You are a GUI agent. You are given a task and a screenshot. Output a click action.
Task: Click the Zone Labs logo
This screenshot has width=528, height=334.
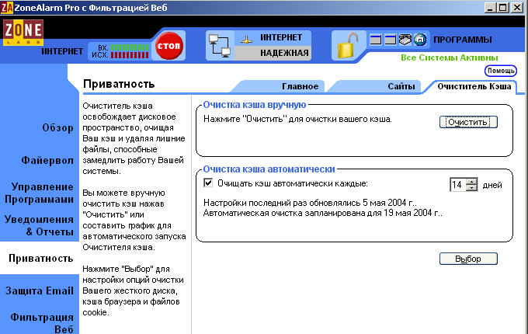(23, 33)
